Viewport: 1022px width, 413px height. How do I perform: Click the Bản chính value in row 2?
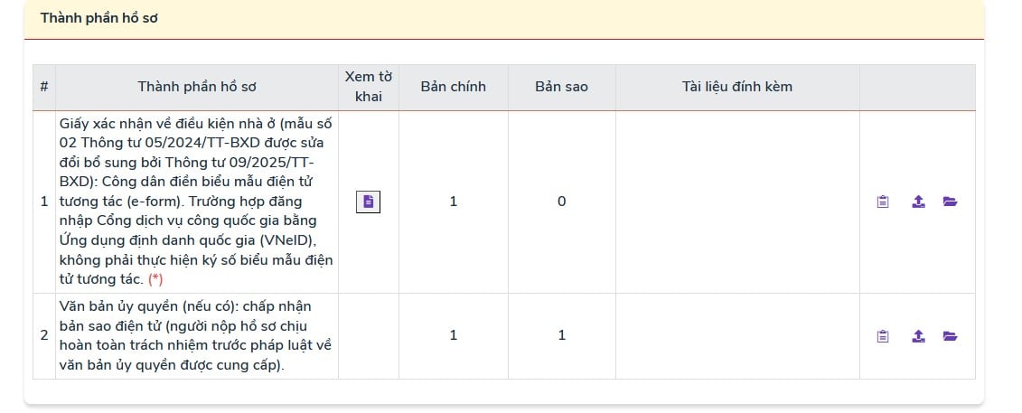point(453,335)
